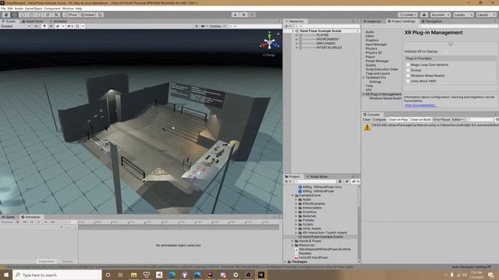
Task: Open Console Editor dropdown
Action: 458,120
